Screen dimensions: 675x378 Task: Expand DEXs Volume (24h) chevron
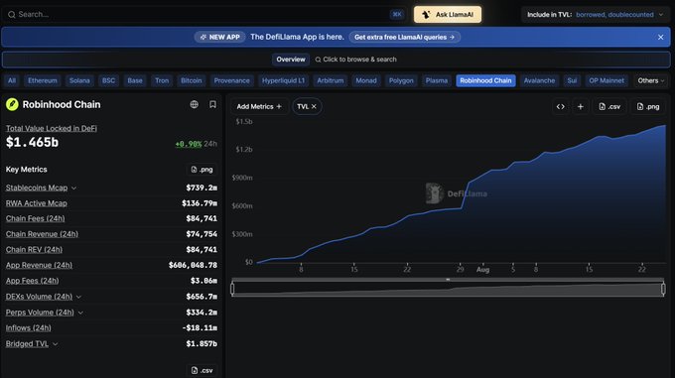click(x=78, y=297)
